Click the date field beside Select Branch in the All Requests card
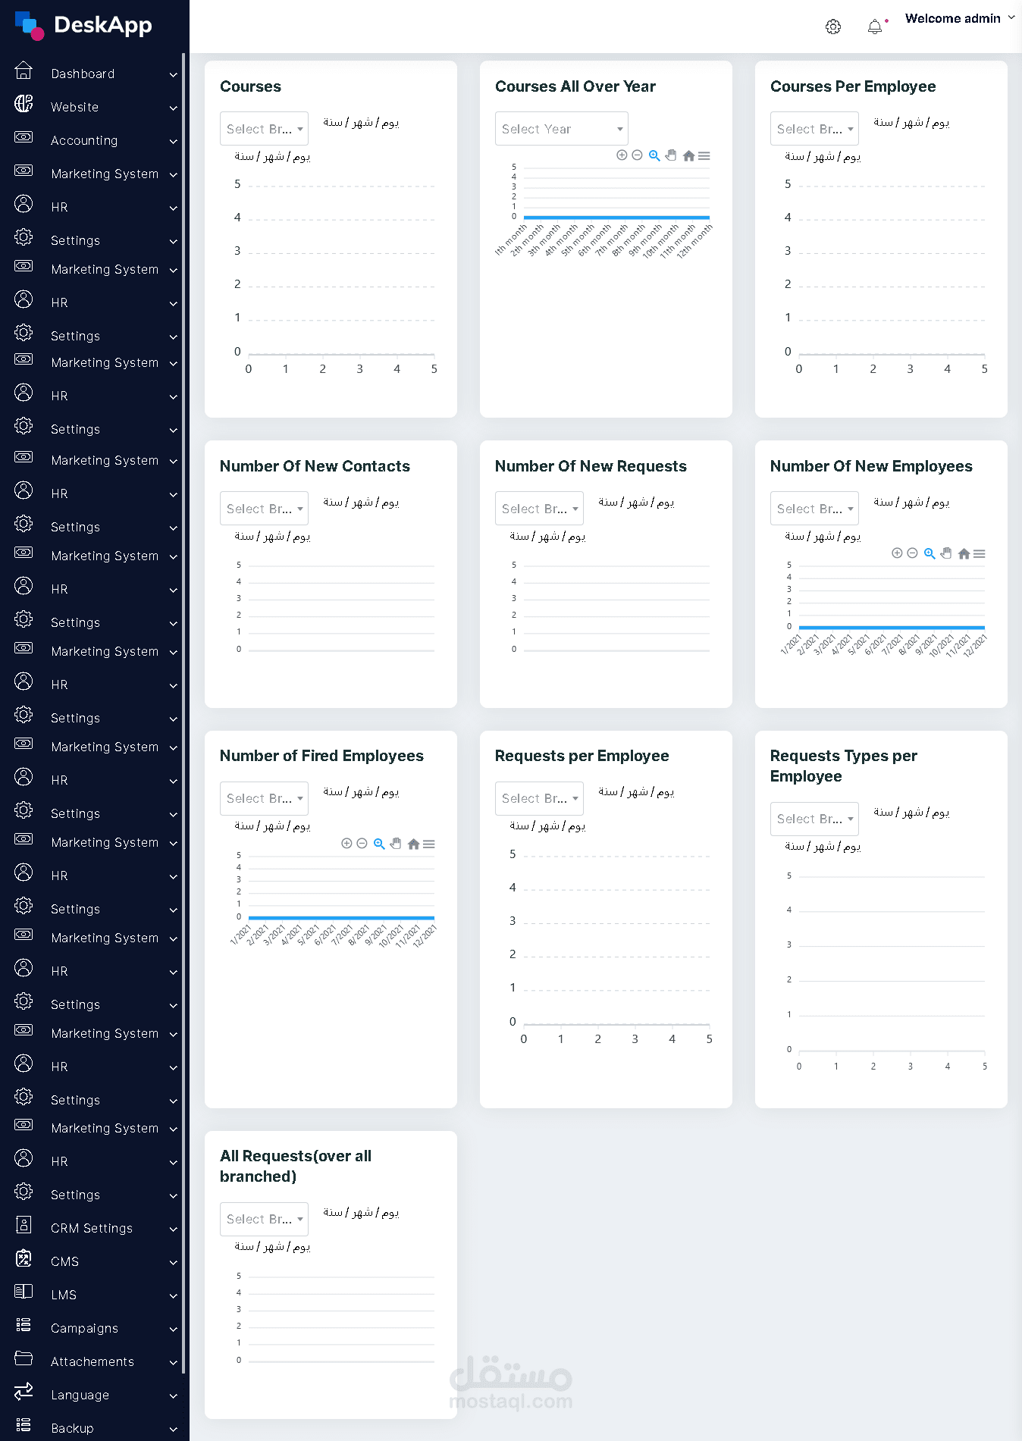The height and width of the screenshot is (1441, 1022). (x=361, y=1213)
